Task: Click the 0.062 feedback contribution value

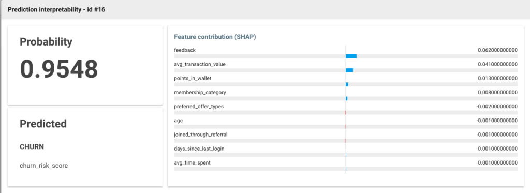Action: pyautogui.click(x=497, y=50)
